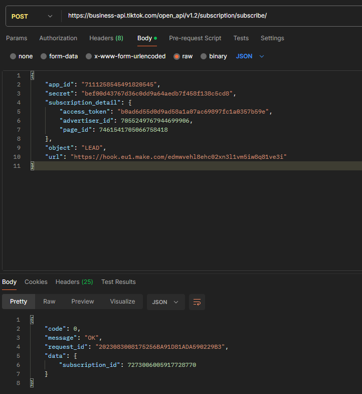The width and height of the screenshot is (362, 394).
Task: Show response Cookies tab
Action: (36, 282)
